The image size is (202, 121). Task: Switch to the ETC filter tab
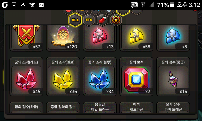(89, 20)
